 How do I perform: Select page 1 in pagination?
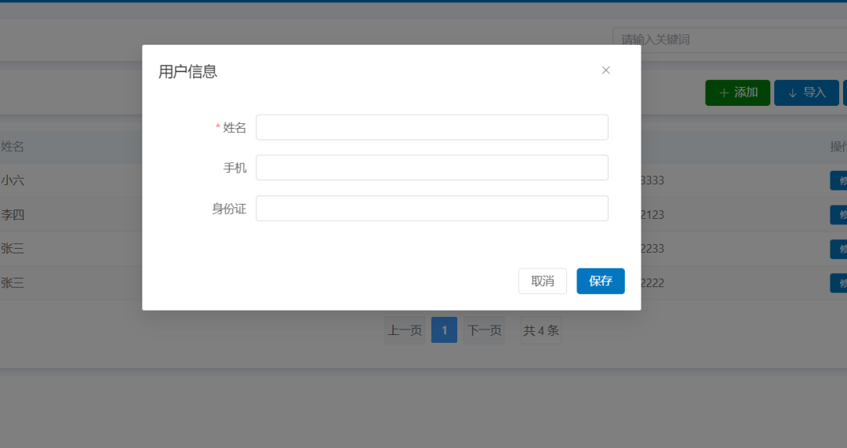pos(444,330)
